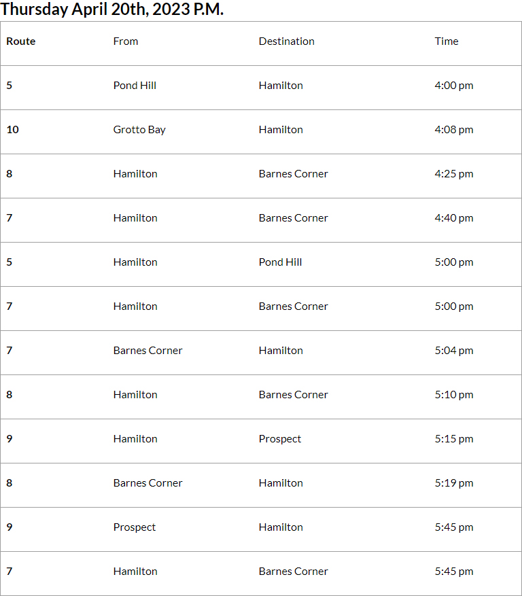Select the 5:04 pm time cell
Image resolution: width=522 pixels, height=596 pixels.
pyautogui.click(x=454, y=351)
